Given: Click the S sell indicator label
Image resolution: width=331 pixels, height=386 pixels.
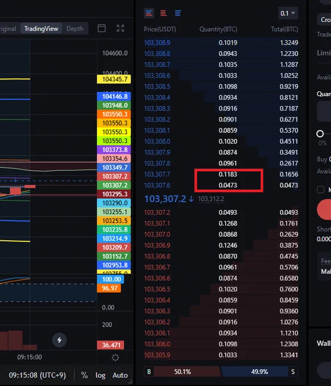Looking at the screenshot, I should 293,372.
